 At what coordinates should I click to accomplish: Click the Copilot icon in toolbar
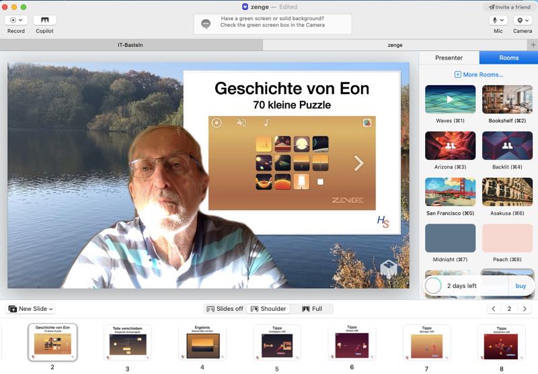tap(44, 20)
